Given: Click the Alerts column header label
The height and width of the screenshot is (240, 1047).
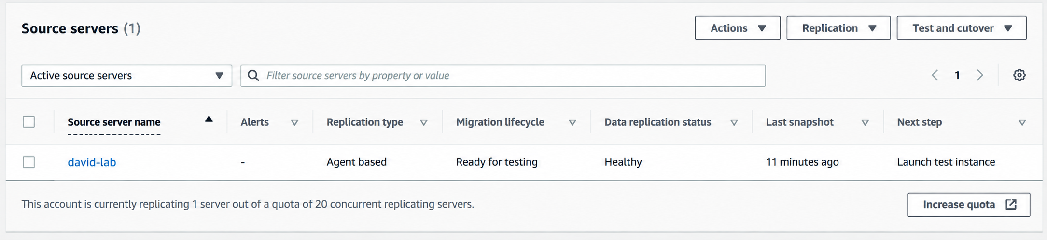Looking at the screenshot, I should pos(255,122).
